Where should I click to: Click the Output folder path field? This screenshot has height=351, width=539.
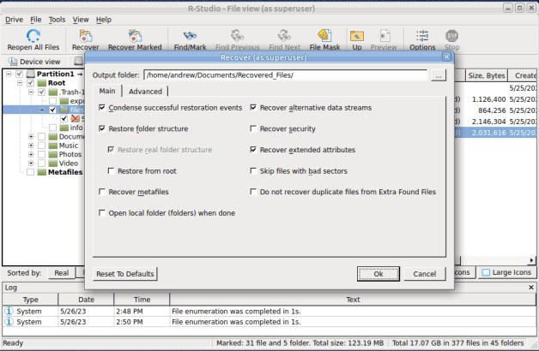click(x=285, y=75)
